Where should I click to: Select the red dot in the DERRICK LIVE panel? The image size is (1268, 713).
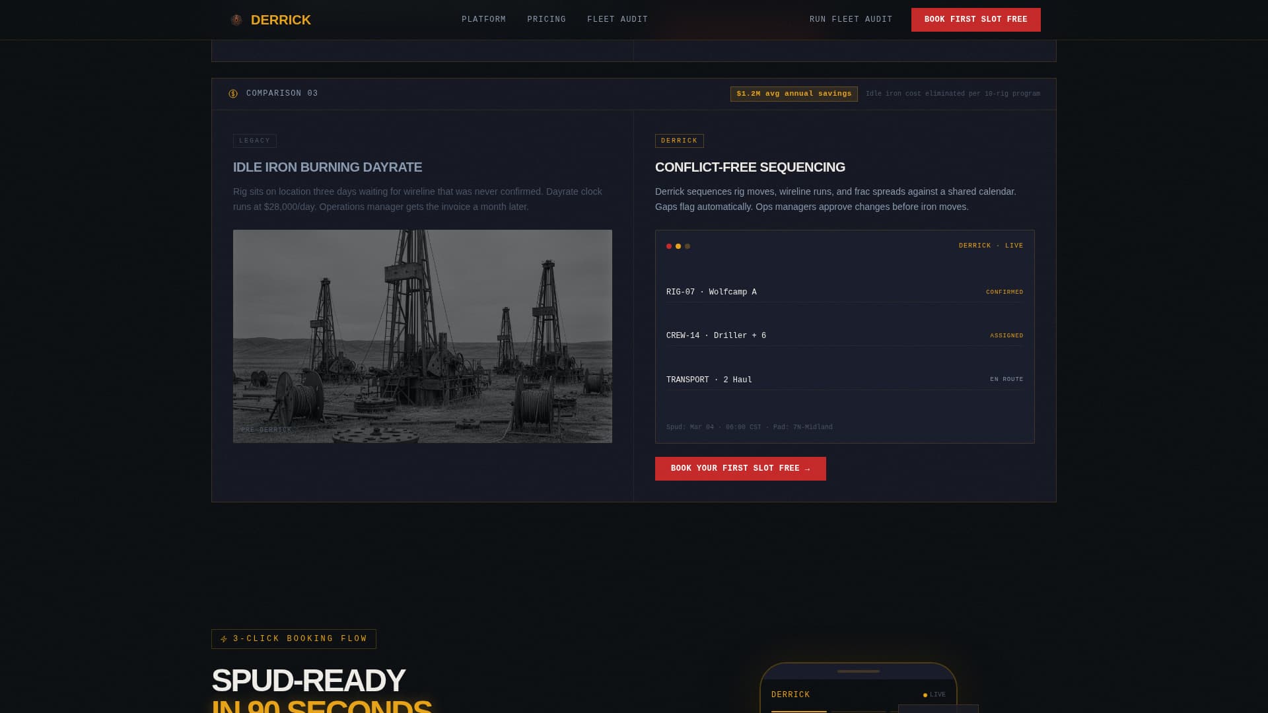(x=668, y=246)
